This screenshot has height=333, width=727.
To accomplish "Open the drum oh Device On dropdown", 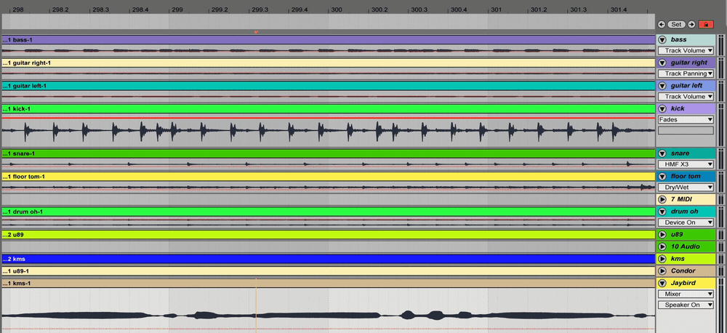I will click(x=686, y=222).
